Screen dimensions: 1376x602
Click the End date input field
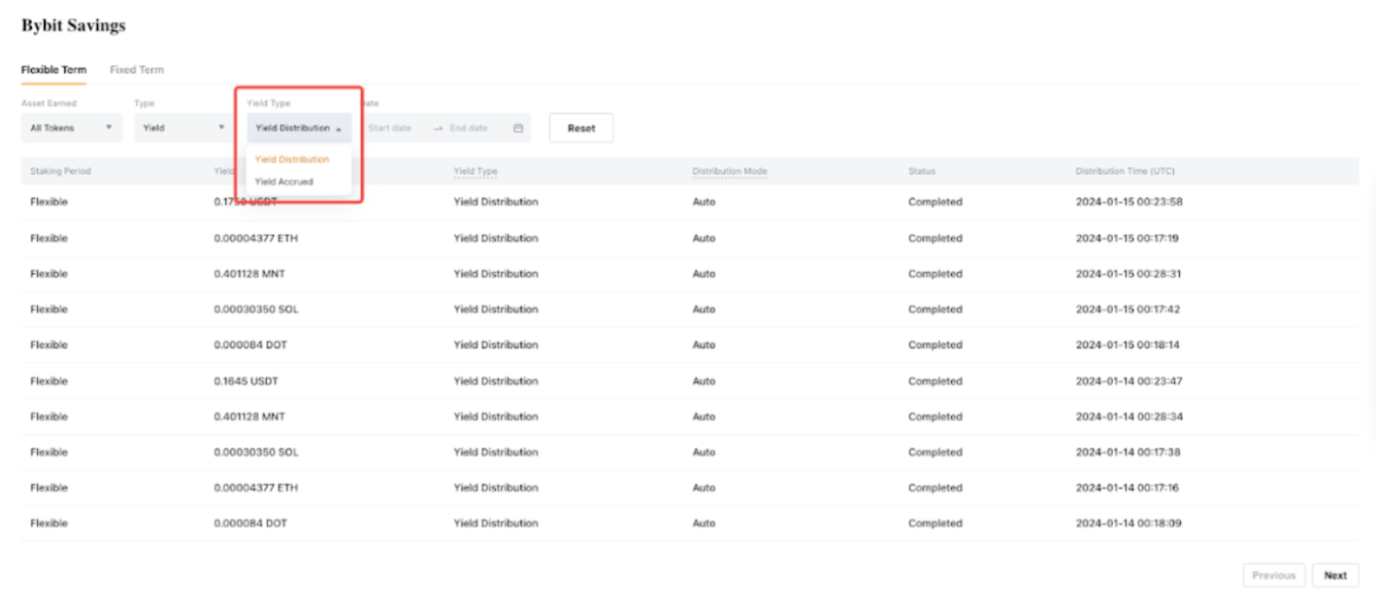click(x=469, y=128)
